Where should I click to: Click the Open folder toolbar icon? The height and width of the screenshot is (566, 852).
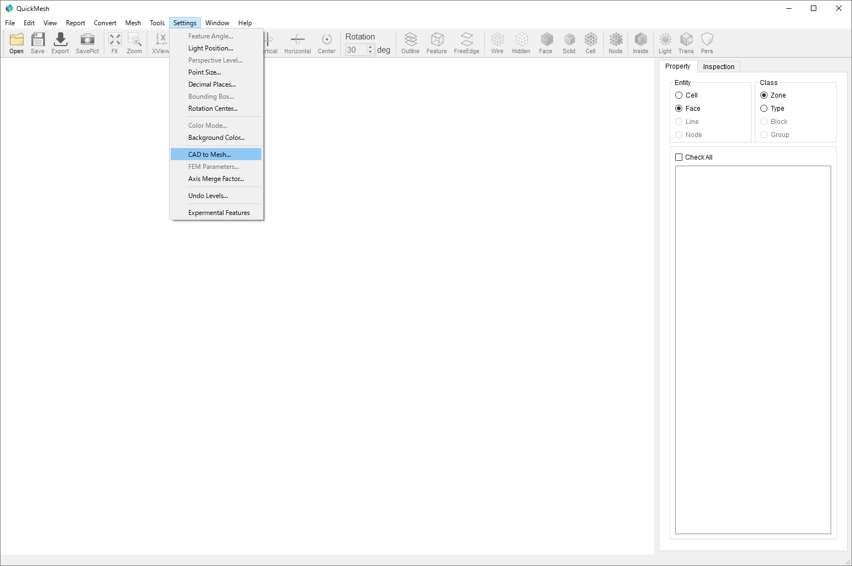tap(16, 43)
